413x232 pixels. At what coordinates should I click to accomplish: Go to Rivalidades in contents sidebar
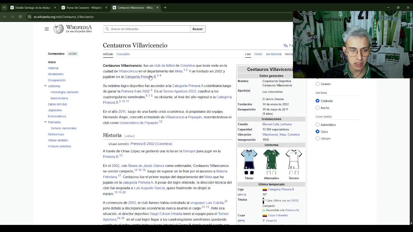(56, 74)
